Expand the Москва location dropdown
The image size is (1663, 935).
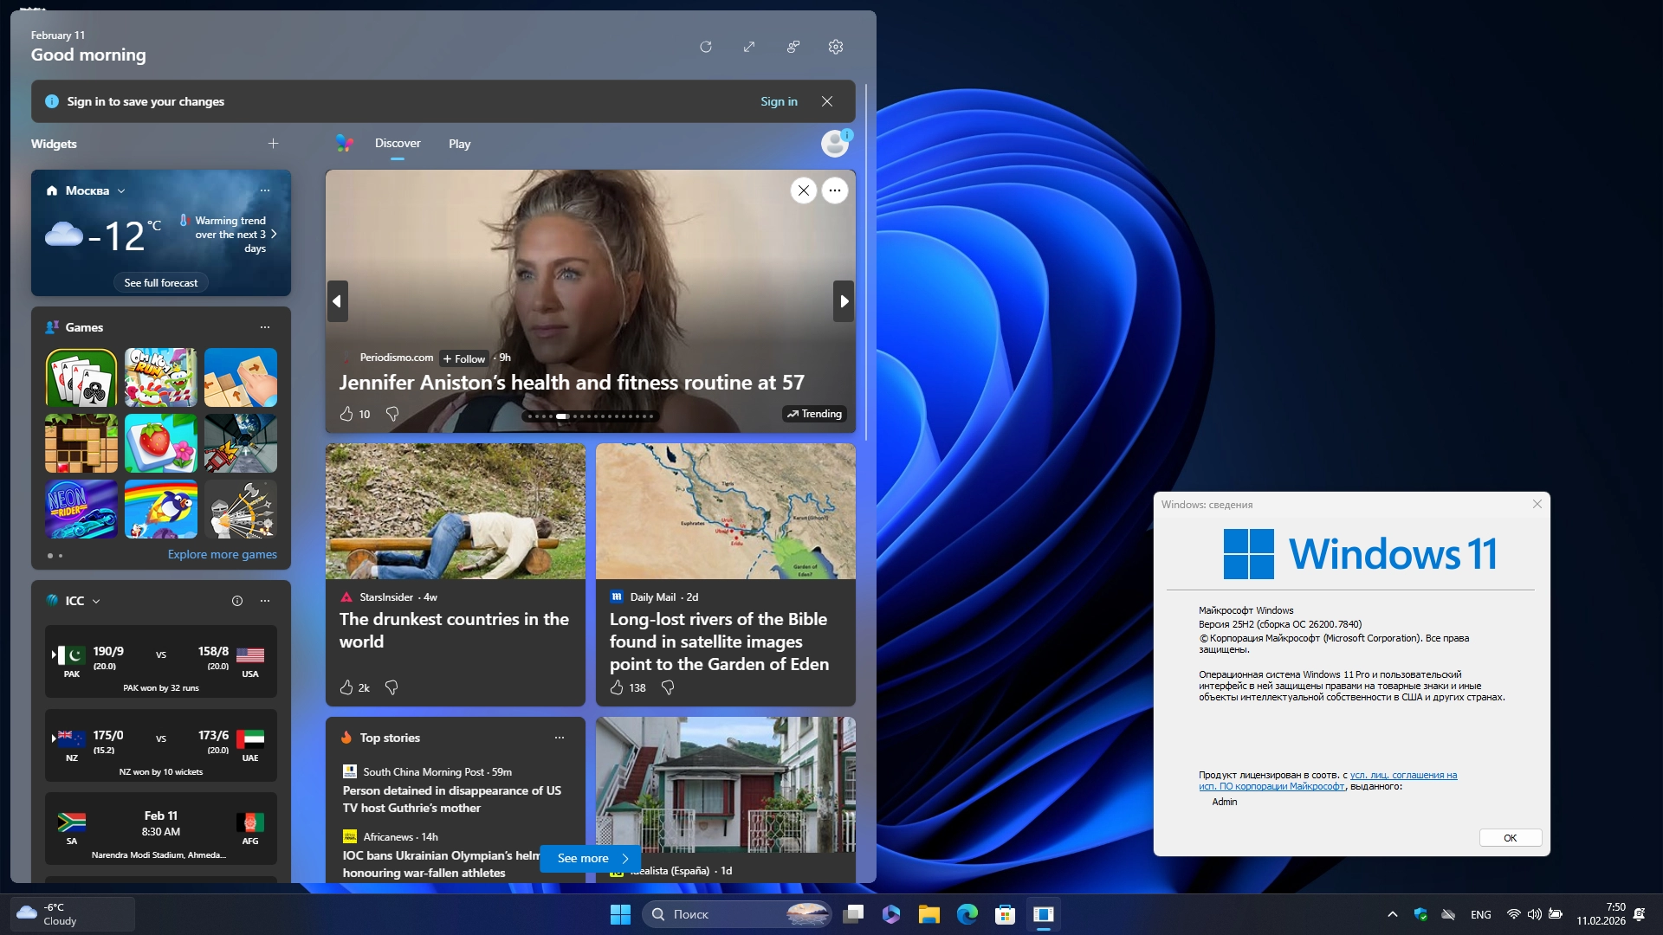[x=121, y=190]
